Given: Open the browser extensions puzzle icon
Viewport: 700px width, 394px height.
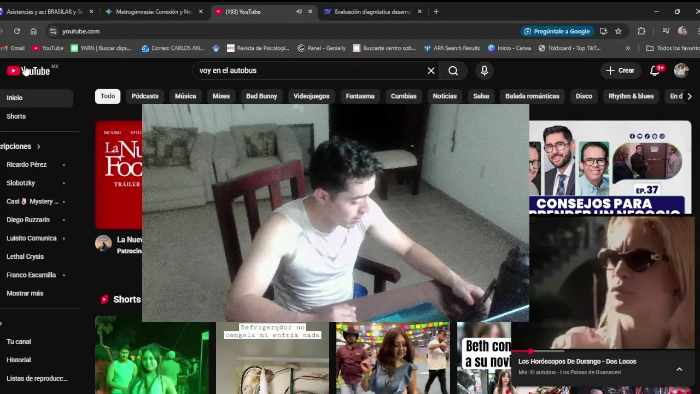Looking at the screenshot, I should (641, 31).
